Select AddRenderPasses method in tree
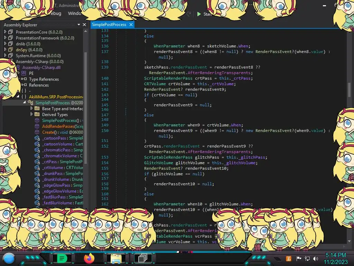This screenshot has height=266, width=354. [62, 126]
